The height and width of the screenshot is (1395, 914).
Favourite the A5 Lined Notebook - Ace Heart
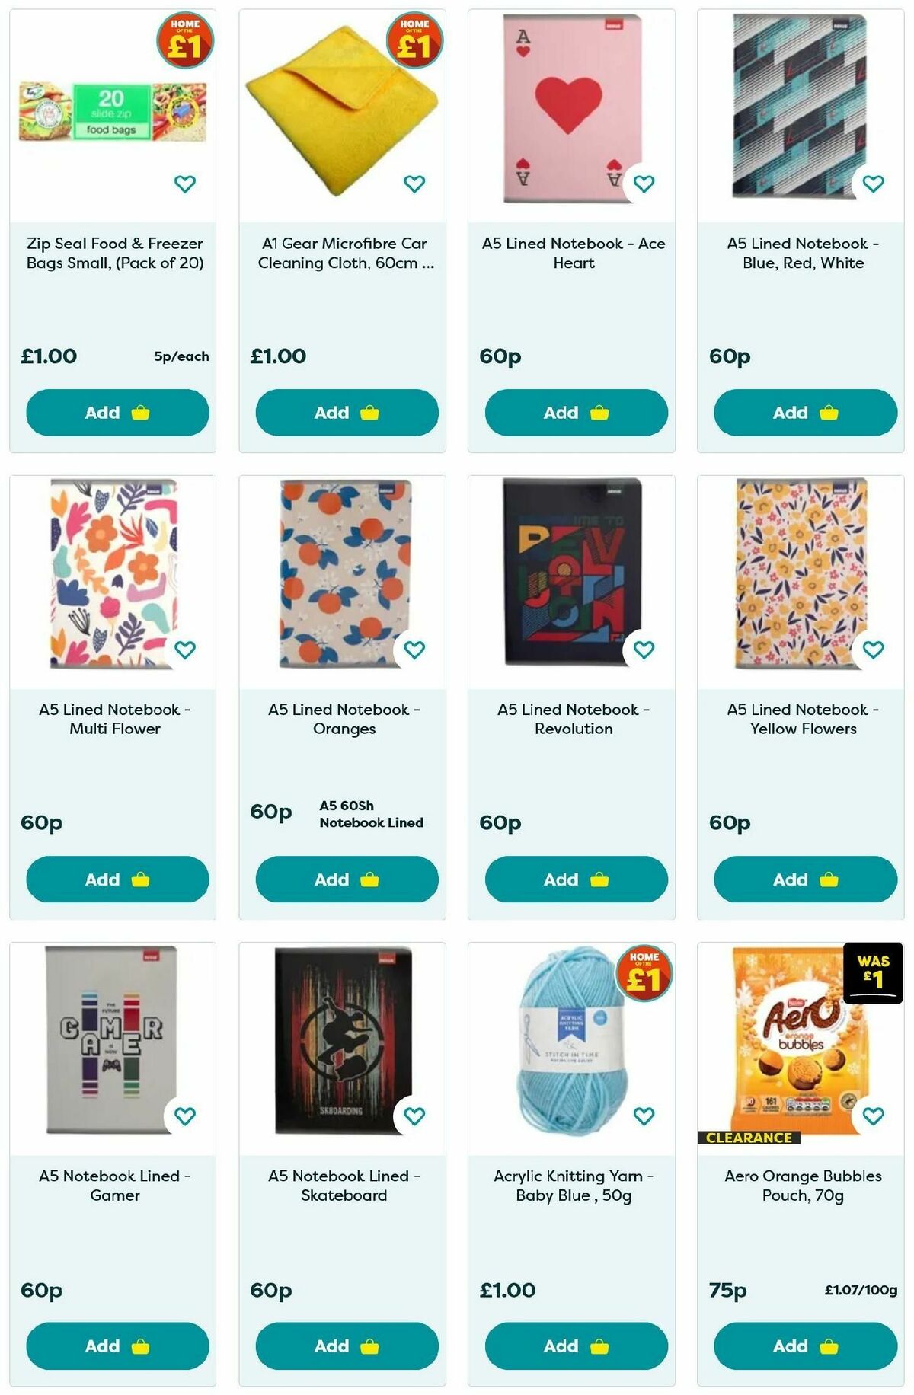tap(644, 182)
